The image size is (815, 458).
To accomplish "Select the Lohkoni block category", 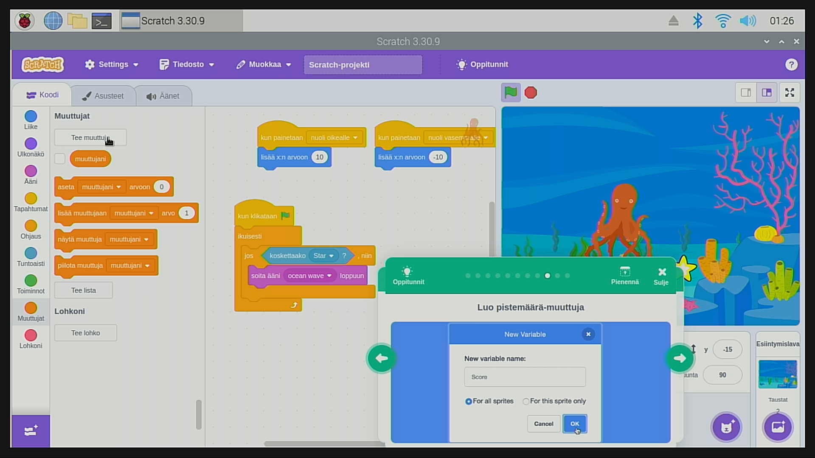I will (31, 339).
